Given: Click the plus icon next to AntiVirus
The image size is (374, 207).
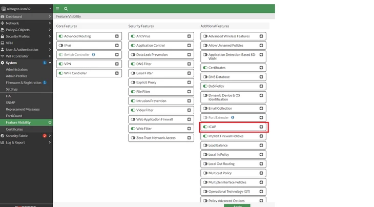Looking at the screenshot, I should point(189,36).
